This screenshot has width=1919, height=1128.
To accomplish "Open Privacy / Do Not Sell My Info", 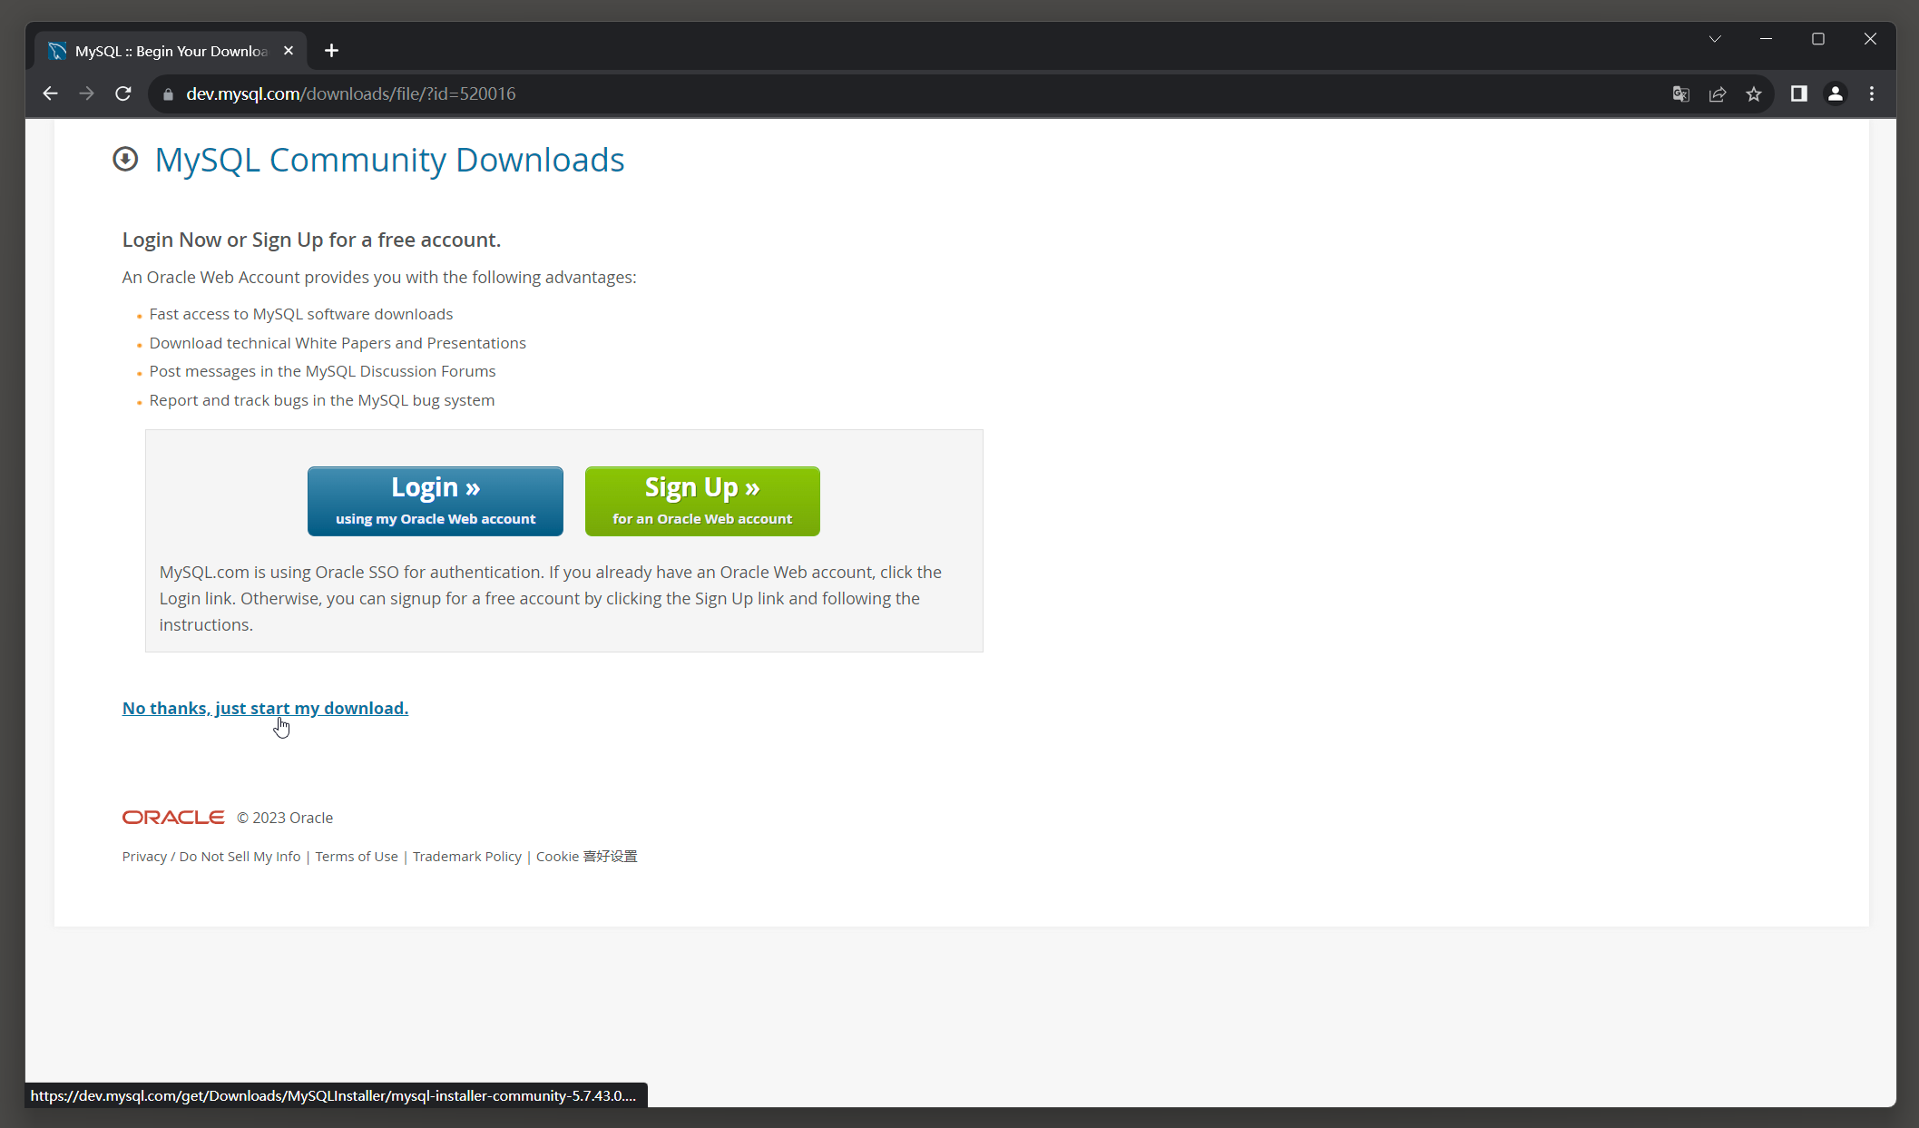I will (211, 857).
